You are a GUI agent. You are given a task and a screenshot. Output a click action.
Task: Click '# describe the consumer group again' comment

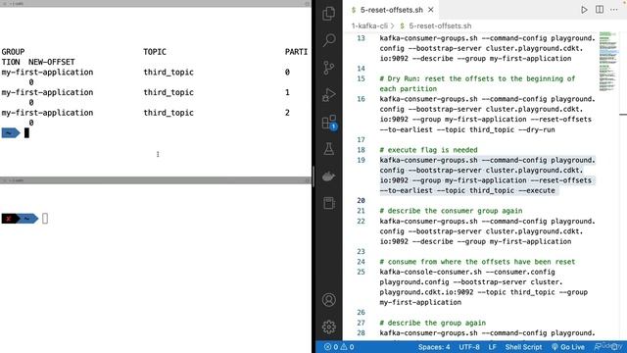[x=451, y=211]
